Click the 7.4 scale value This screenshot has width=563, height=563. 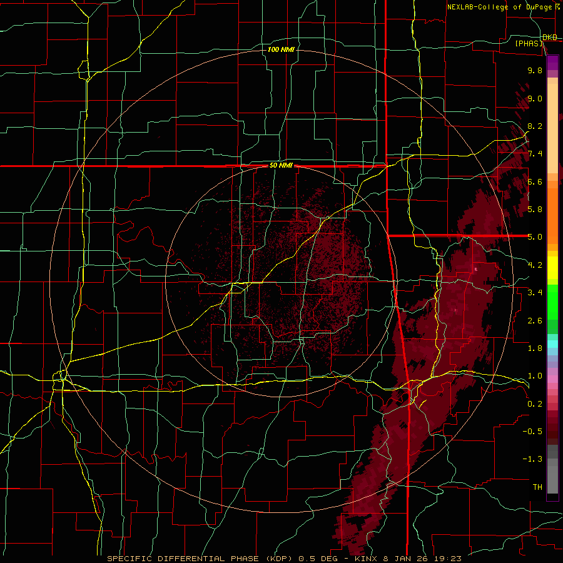coord(535,154)
